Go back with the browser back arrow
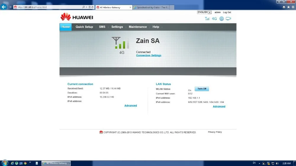 point(4,7)
